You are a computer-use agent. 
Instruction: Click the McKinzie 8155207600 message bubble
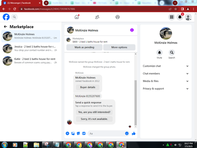(x=87, y=96)
